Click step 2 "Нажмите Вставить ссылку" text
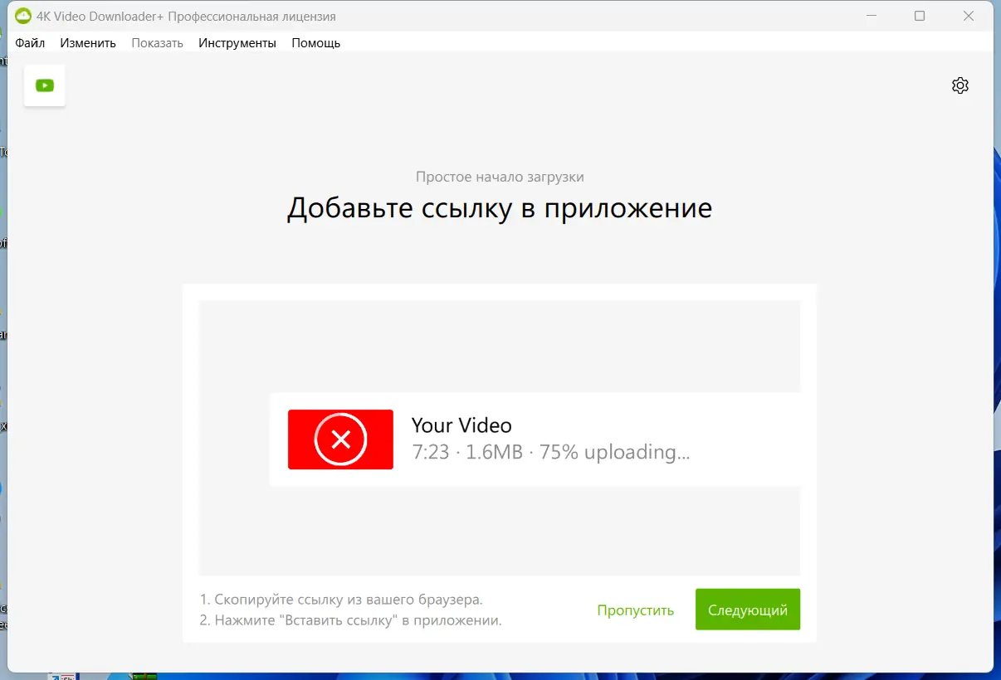The image size is (1001, 680). pyautogui.click(x=351, y=620)
